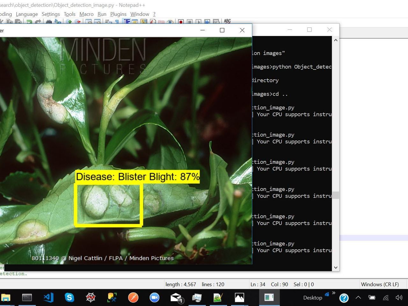Toggle Synchronize Vertical Scrolling icon
Screen dimensions: 408x306
click(89, 22)
